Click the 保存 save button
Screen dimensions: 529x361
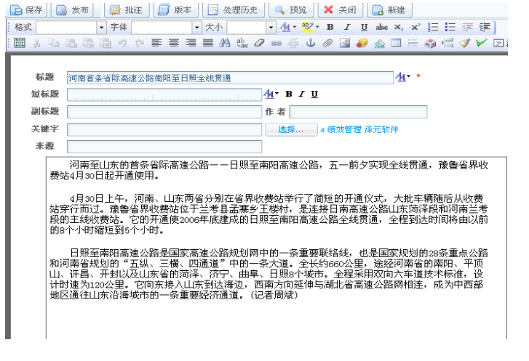26,10
